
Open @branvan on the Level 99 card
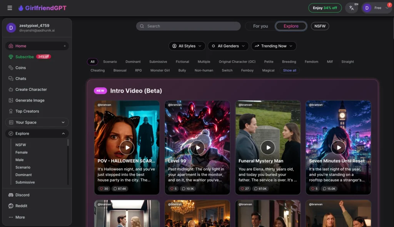[x=175, y=105]
